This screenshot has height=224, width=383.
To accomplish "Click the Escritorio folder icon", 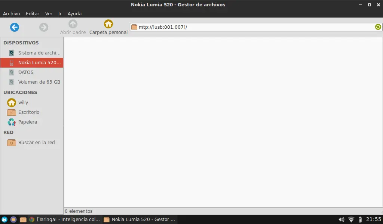I will (x=12, y=112).
